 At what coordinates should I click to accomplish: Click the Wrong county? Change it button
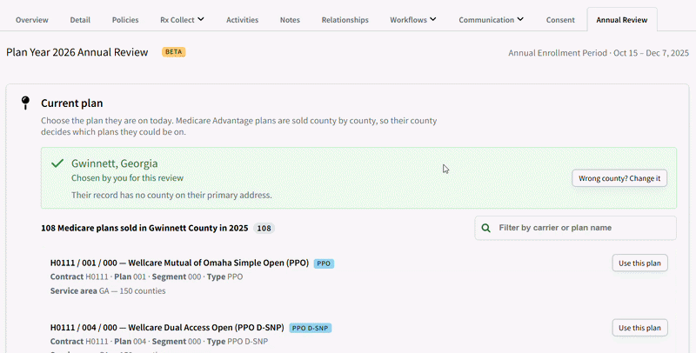pyautogui.click(x=619, y=178)
